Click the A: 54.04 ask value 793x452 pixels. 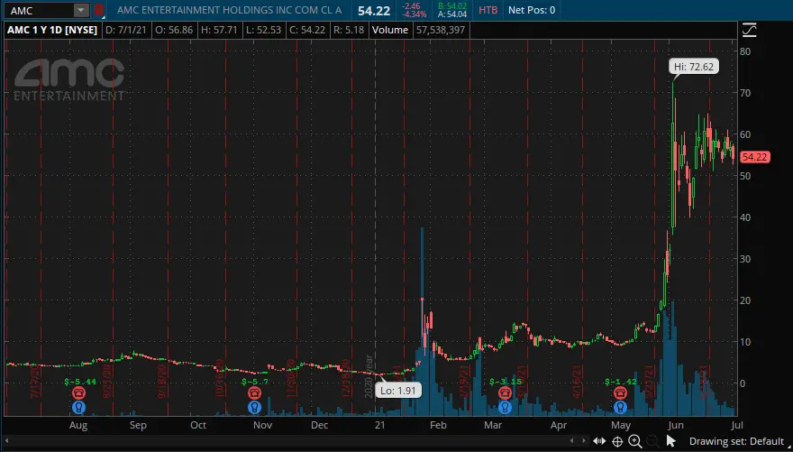click(452, 14)
